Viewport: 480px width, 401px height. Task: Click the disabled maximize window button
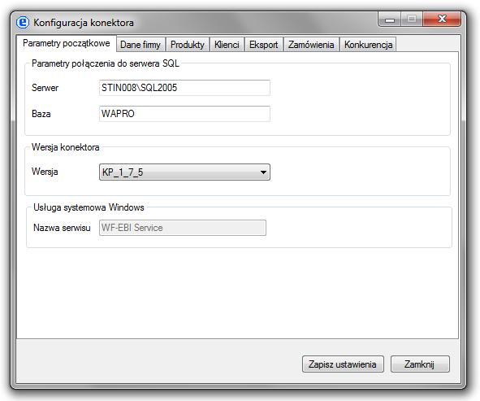pos(412,20)
